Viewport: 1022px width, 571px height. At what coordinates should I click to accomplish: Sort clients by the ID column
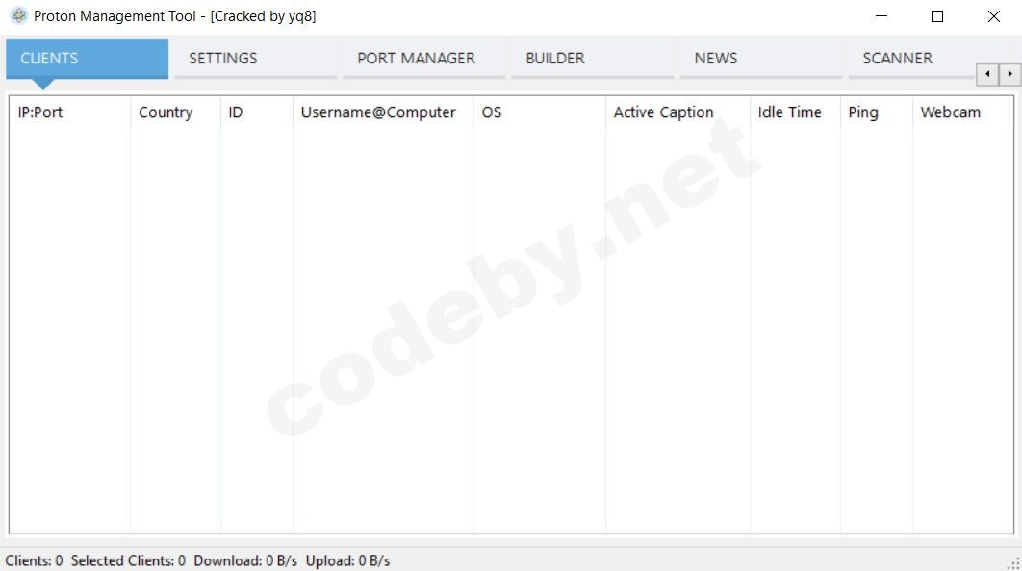236,112
